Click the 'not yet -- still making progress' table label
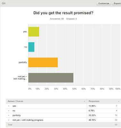 pyautogui.click(x=28, y=120)
